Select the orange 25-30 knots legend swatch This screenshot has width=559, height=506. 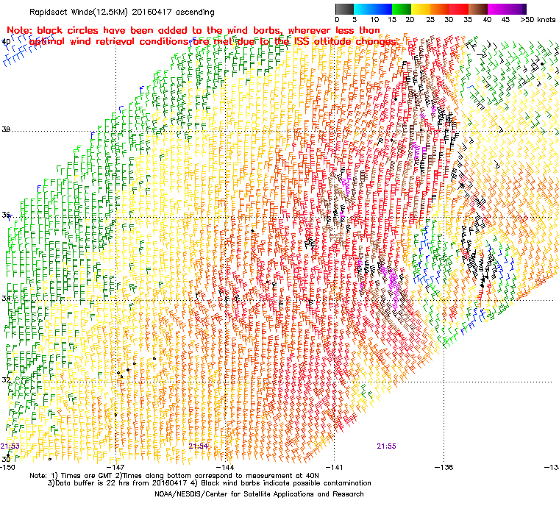(440, 9)
